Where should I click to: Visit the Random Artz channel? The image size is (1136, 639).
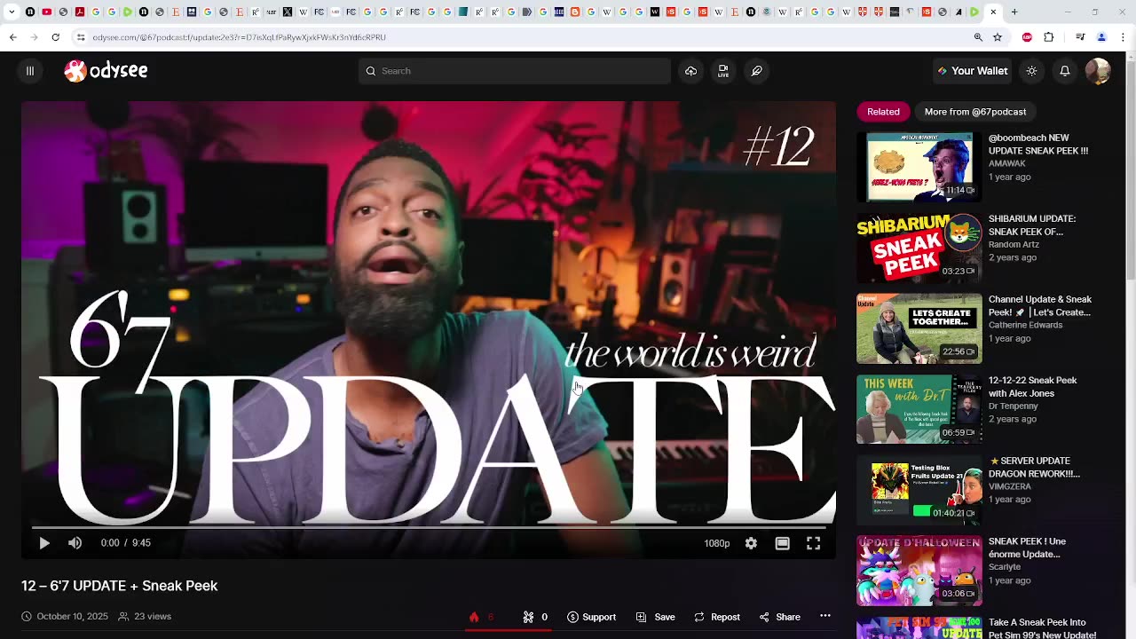(x=1013, y=244)
